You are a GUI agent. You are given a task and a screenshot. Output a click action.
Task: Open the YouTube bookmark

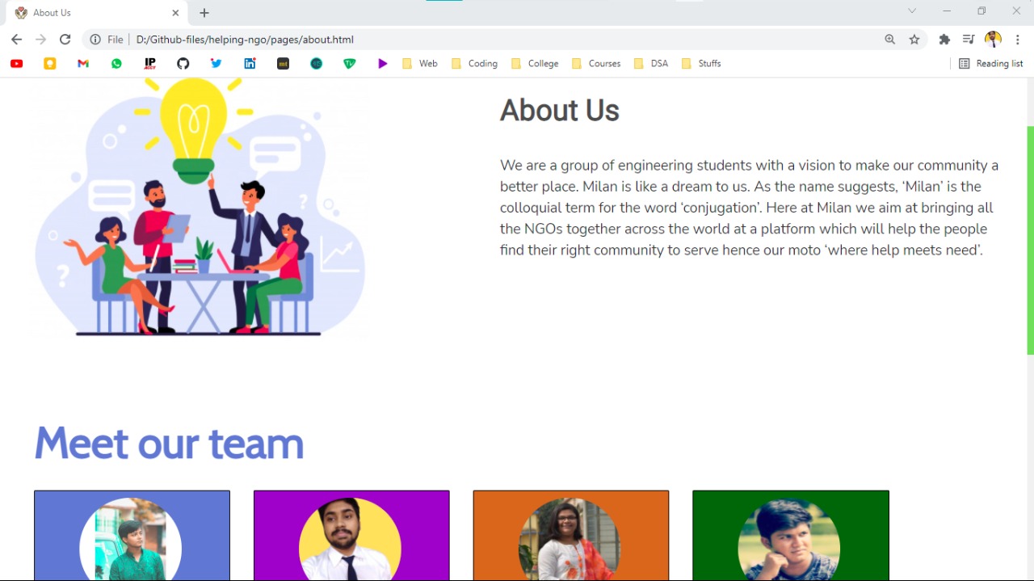click(x=16, y=64)
